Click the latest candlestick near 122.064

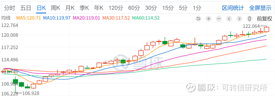tap(267, 29)
